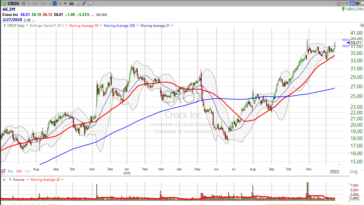364x205 pixels.
Task: Click the blue price pointer arrow on axis
Action: [348, 43]
